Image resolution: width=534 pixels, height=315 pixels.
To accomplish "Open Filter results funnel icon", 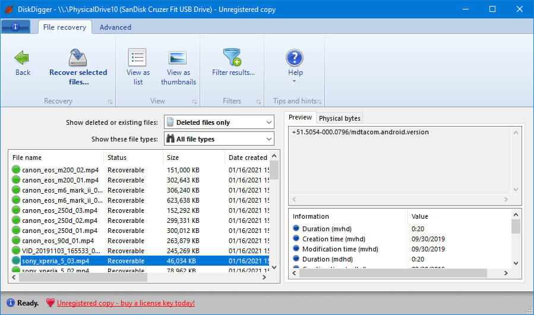I will (232, 57).
